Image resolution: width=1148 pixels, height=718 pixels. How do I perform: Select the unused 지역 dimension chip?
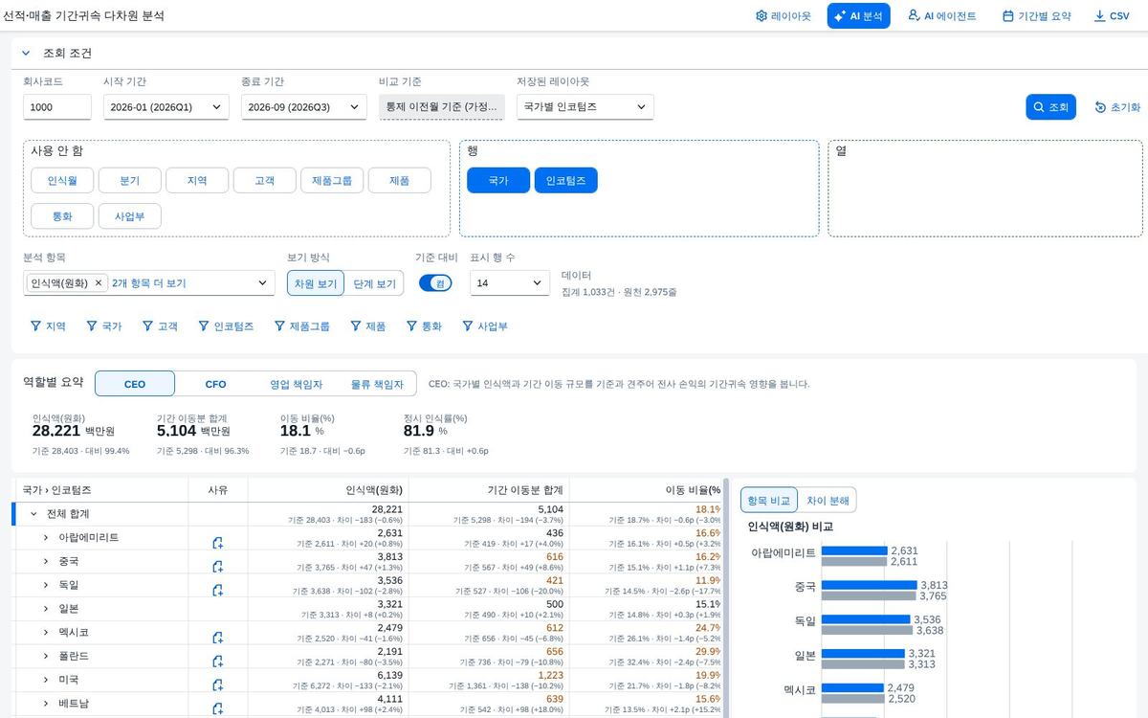(197, 180)
